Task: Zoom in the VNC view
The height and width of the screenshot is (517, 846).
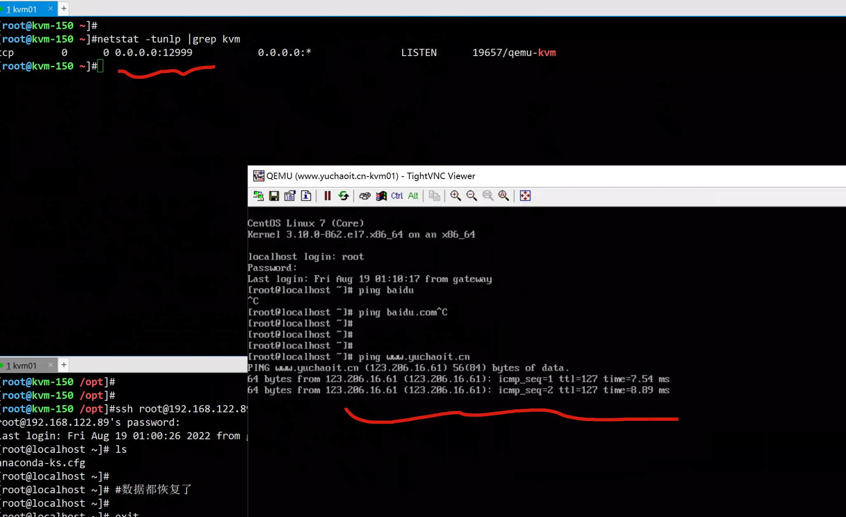Action: (x=456, y=196)
